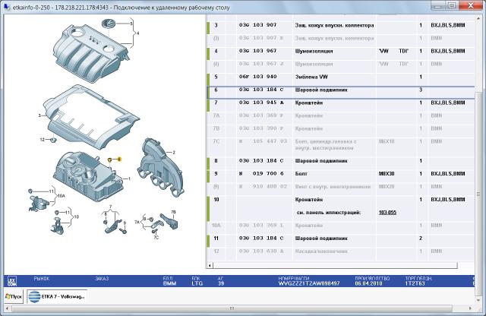The image size is (486, 316).
Task: Click the 'ЗАКАЗ' field in the status bar
Action: click(x=102, y=279)
